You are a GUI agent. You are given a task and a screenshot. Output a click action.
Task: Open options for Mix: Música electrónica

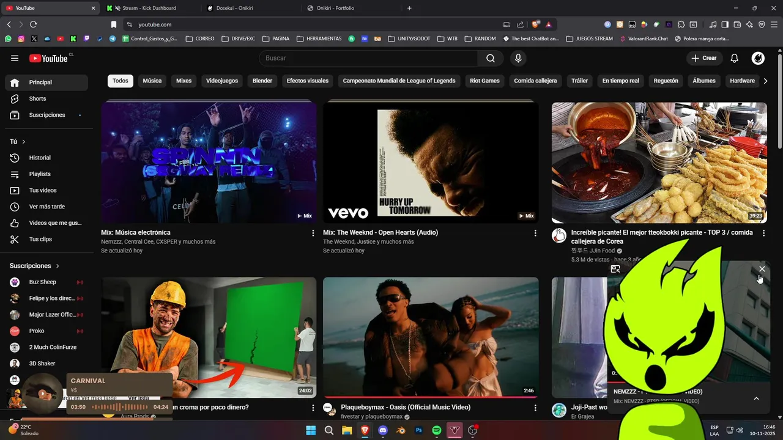pos(313,233)
